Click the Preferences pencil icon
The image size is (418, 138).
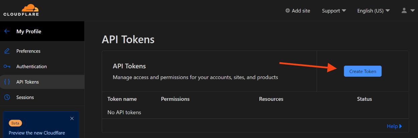click(x=7, y=51)
